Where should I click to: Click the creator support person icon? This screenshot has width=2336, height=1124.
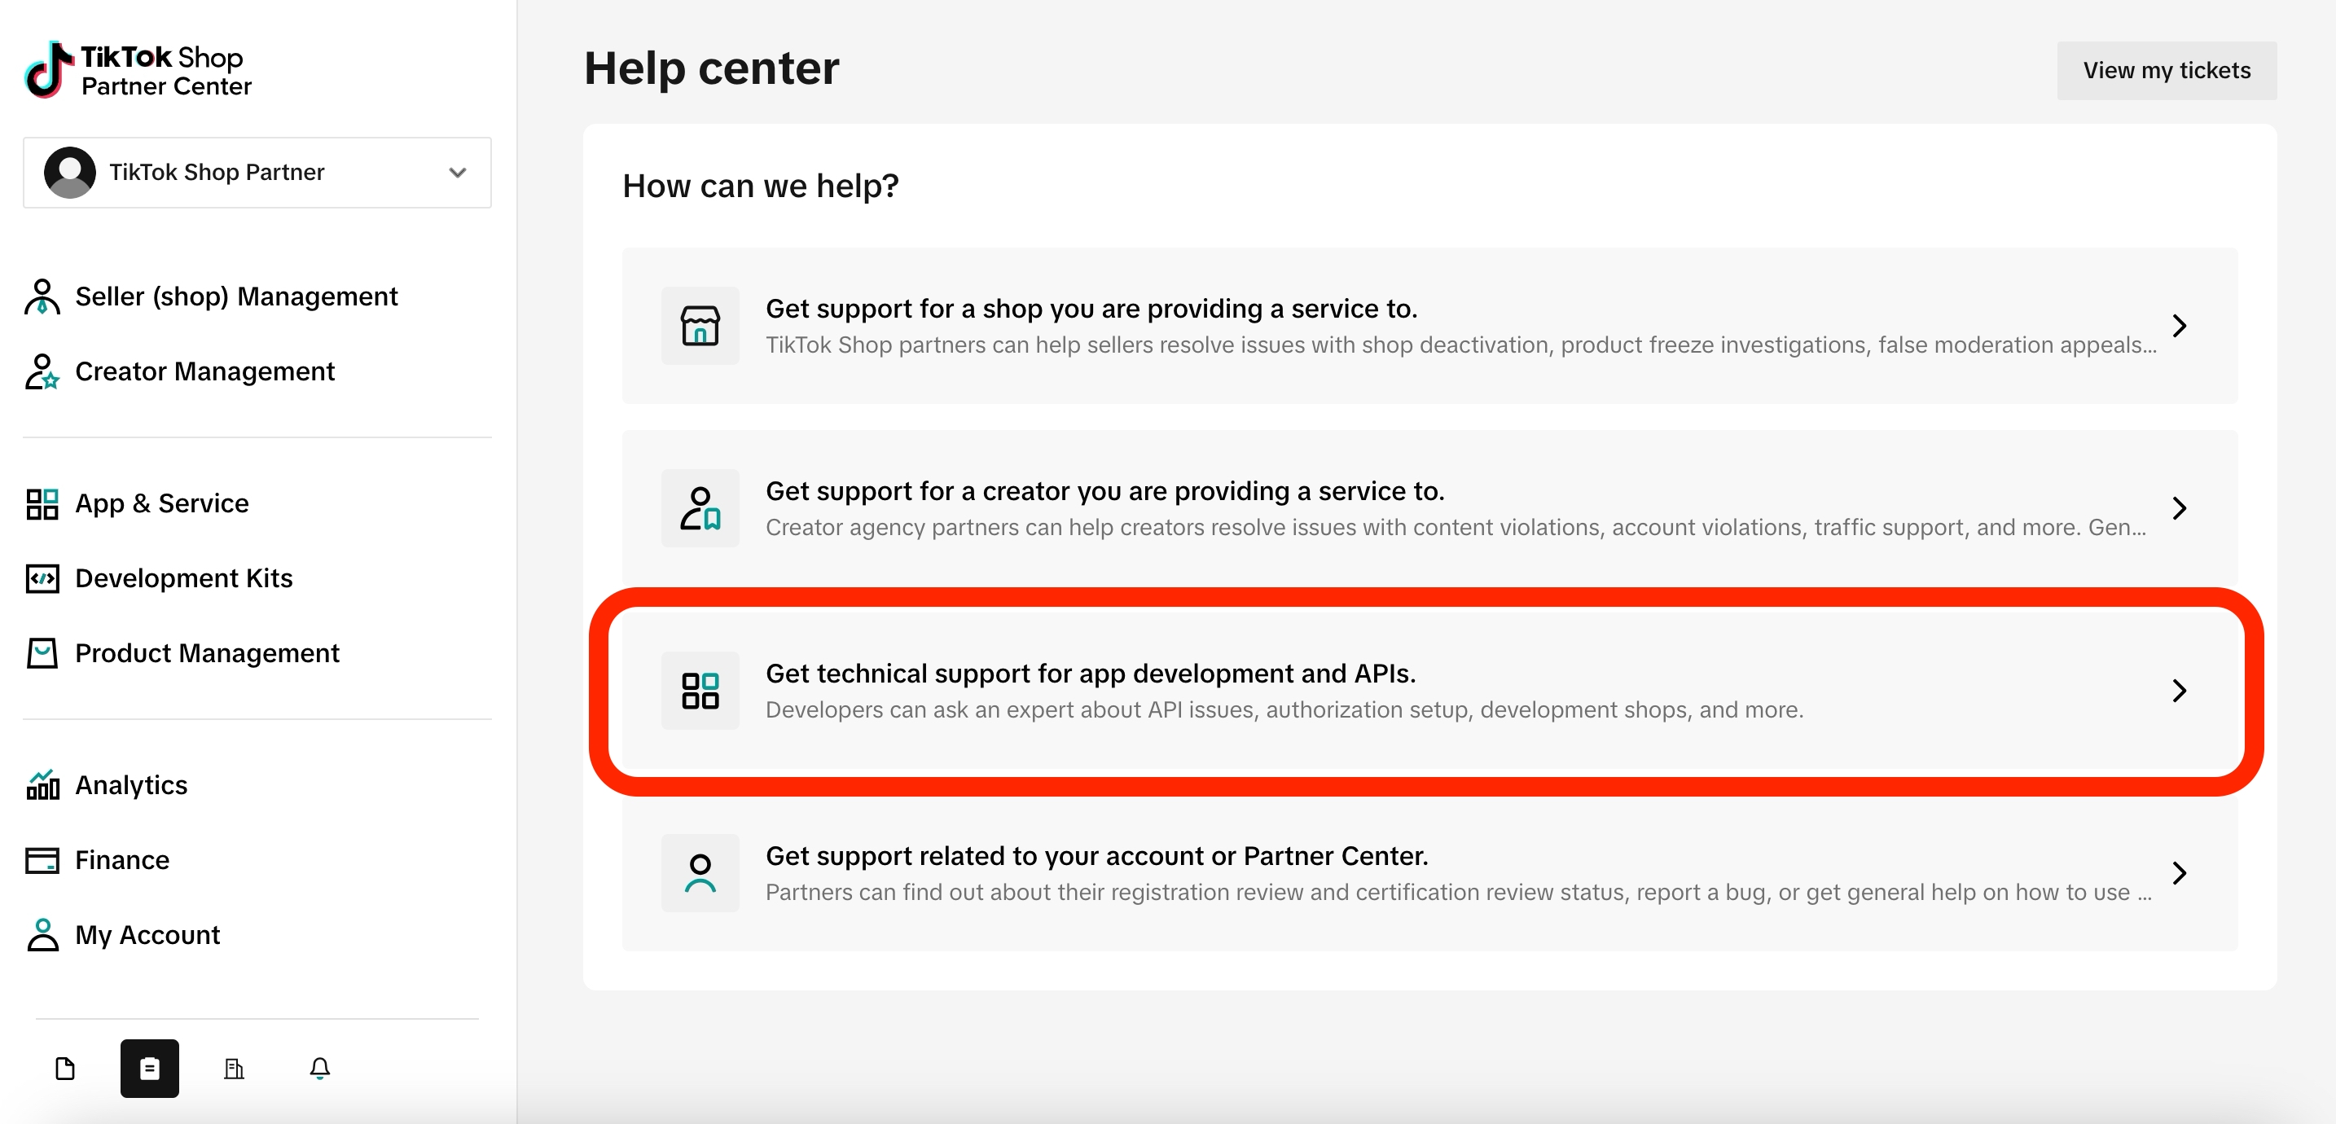[700, 509]
